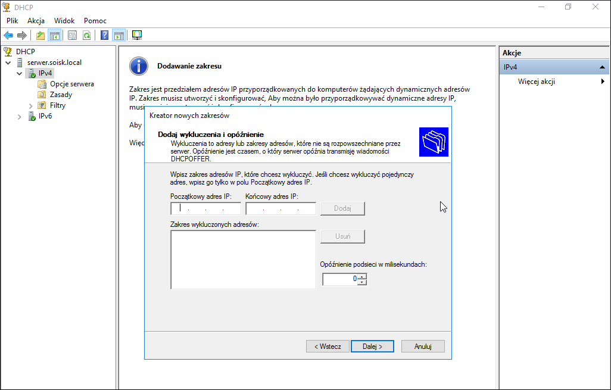Click the Up one level folder icon

[x=40, y=36]
